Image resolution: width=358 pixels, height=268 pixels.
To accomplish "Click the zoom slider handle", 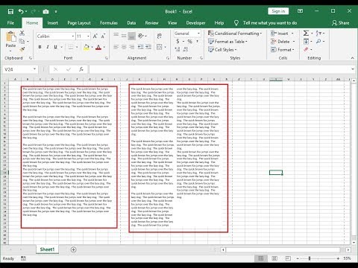I will (x=310, y=258).
